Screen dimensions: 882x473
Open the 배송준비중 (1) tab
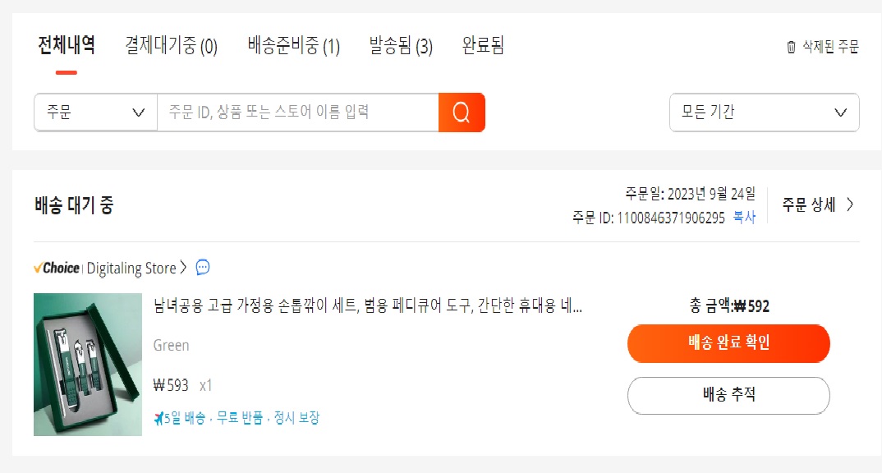tap(294, 45)
